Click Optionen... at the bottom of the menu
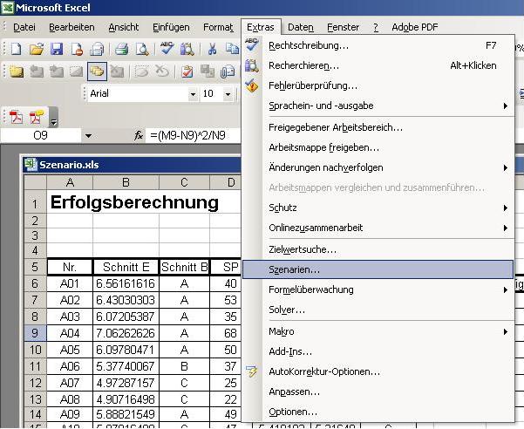The height and width of the screenshot is (429, 524). click(292, 412)
